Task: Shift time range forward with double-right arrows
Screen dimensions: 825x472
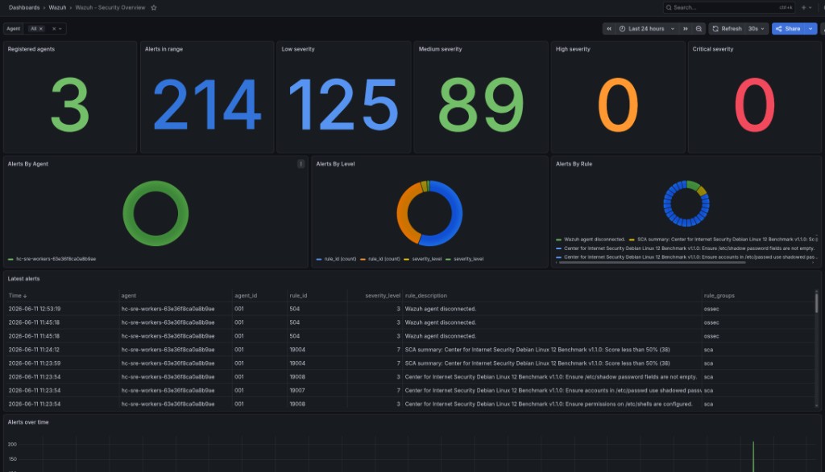Action: click(686, 29)
